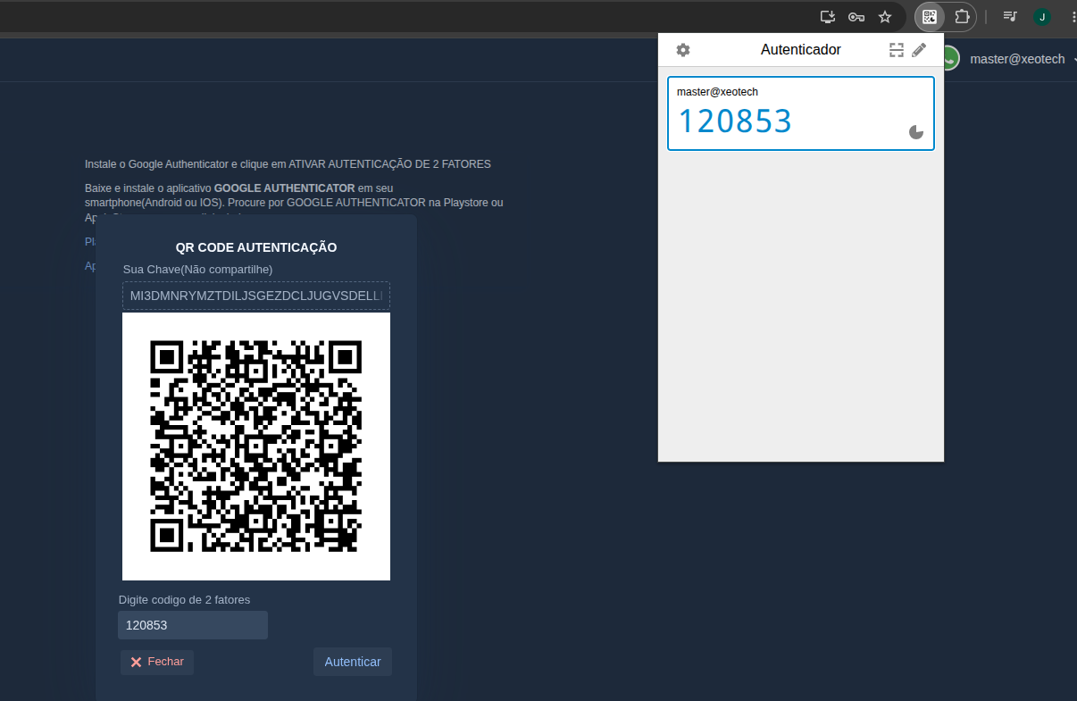Open the saved passwords key icon
This screenshot has height=701, width=1077.
click(x=856, y=16)
